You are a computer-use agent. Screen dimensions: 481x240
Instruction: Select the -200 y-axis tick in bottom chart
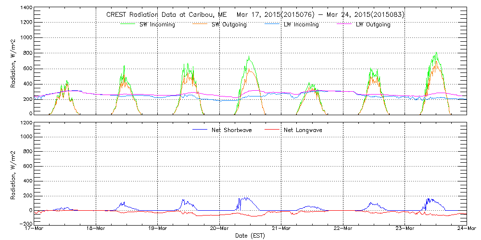(25, 224)
